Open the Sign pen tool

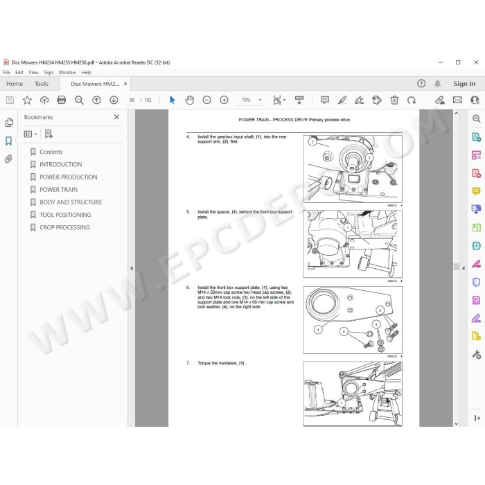(360, 100)
